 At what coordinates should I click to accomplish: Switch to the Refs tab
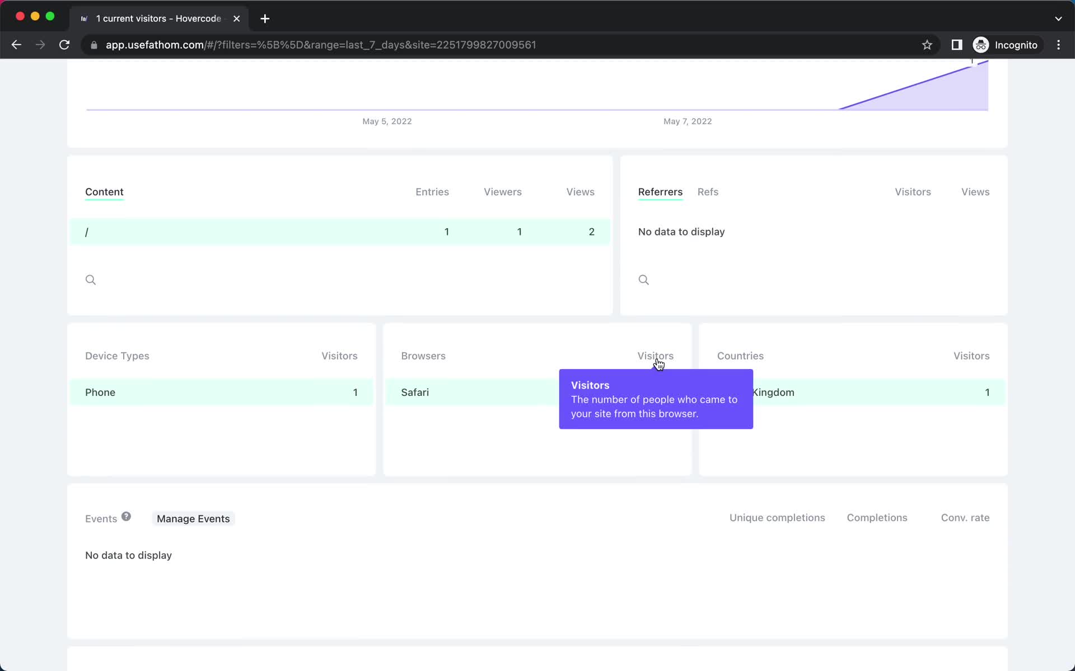click(x=707, y=191)
